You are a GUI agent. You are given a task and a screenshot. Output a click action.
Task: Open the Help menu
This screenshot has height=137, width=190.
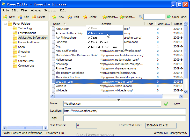[63, 11]
